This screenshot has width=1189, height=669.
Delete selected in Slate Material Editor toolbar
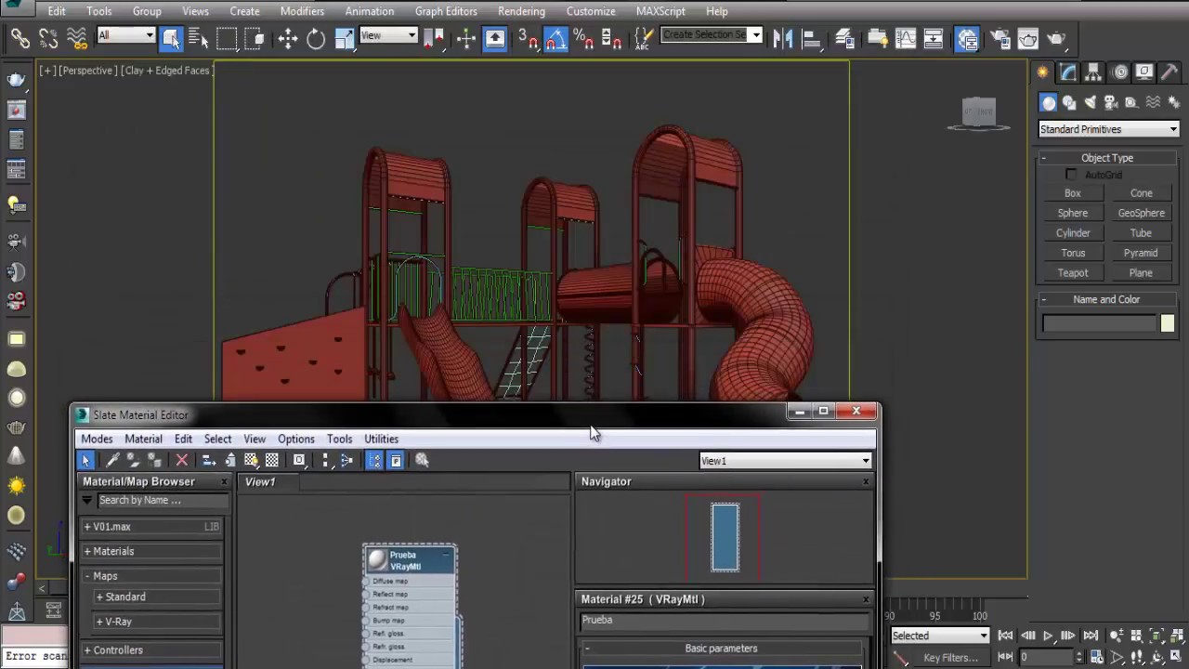point(182,460)
